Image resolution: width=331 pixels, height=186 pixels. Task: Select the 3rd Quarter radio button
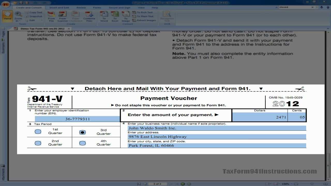pos(82,132)
